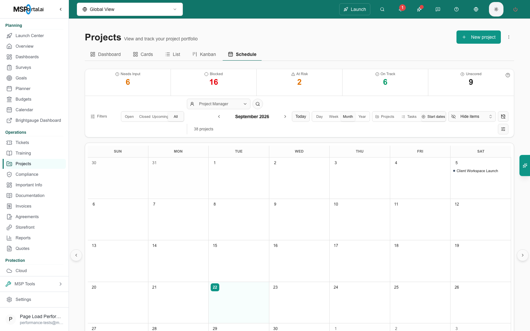Viewport: 530px width, 331px height.
Task: Click the power logout icon
Action: point(515,9)
